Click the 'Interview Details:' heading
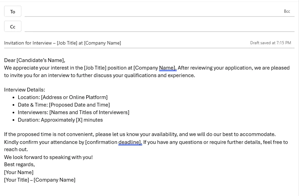This screenshot has height=196, width=299. 25,90
